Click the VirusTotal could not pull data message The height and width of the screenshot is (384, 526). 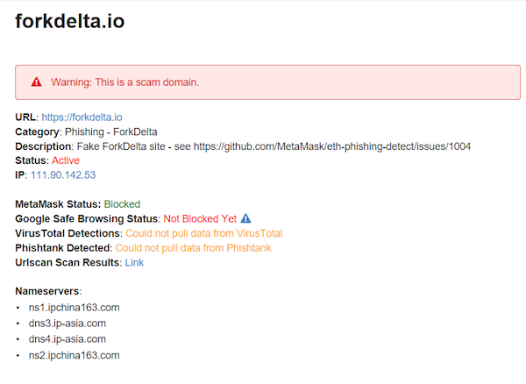pyautogui.click(x=204, y=233)
